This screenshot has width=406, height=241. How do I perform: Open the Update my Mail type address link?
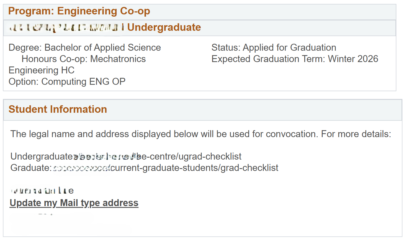pyautogui.click(x=74, y=203)
